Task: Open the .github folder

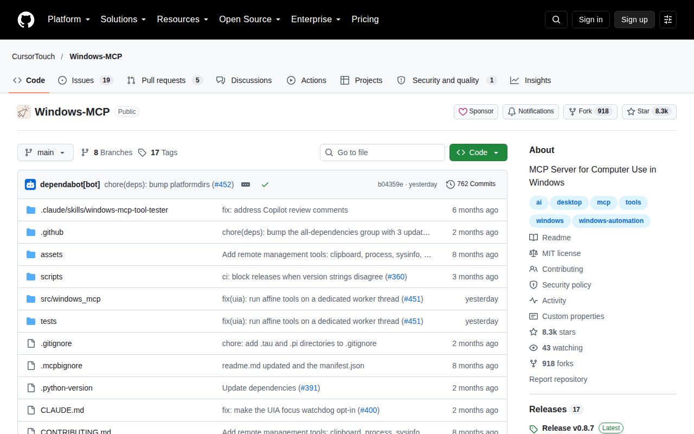Action: coord(52,232)
